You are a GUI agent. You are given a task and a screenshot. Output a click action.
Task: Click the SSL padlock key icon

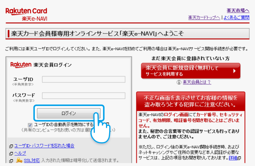(x=19, y=160)
